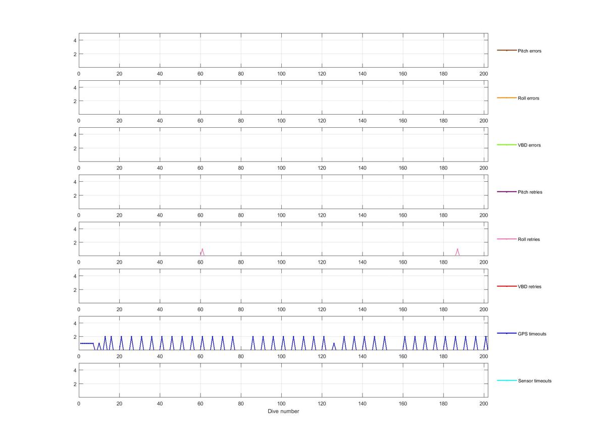Click tick label 60 under Roll retries plot

tap(200, 262)
